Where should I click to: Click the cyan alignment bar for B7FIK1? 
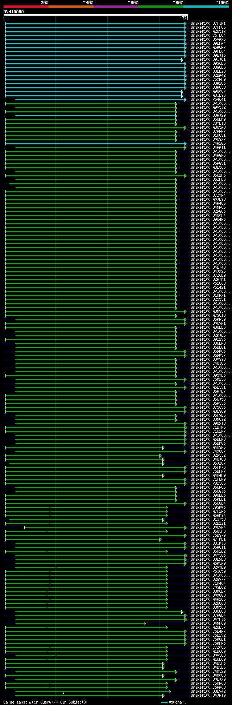[x=96, y=24]
